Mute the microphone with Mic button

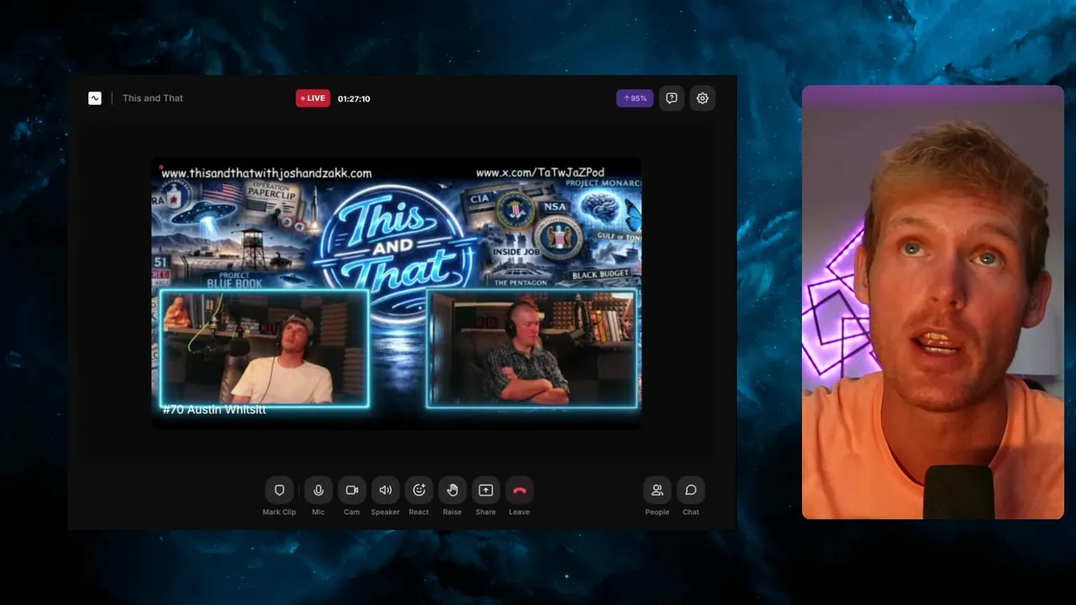(x=318, y=490)
